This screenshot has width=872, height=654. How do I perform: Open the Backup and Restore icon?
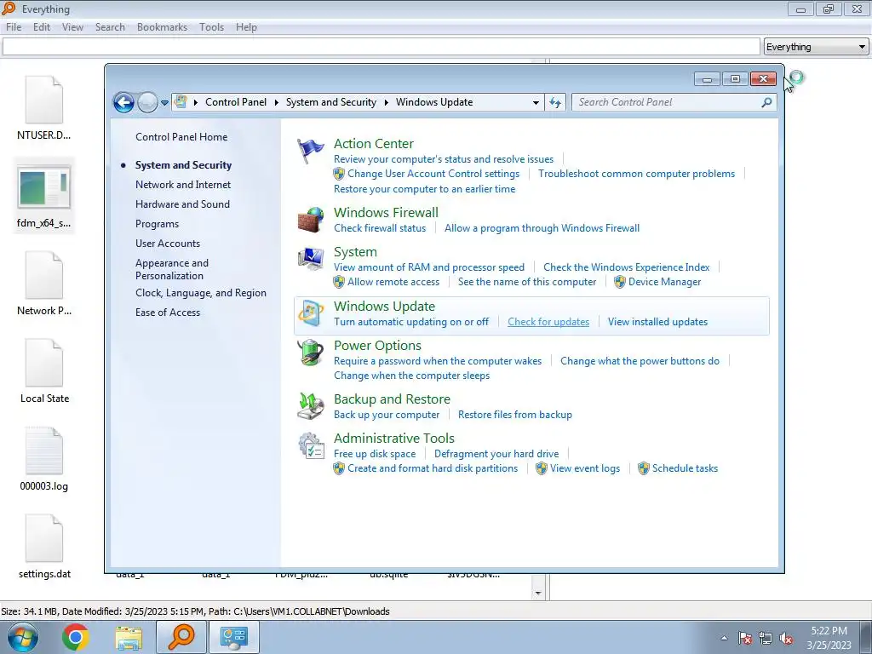point(310,406)
